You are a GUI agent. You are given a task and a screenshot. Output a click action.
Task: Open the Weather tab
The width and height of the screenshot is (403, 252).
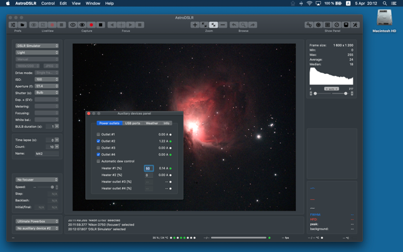(x=152, y=123)
